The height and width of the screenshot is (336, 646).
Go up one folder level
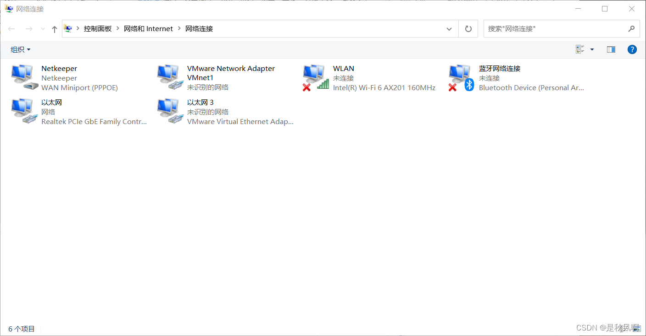point(55,29)
